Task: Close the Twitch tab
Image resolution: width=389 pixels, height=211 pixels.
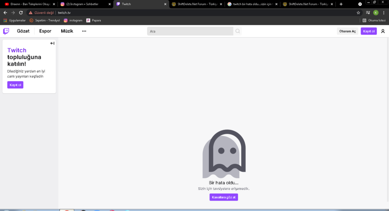Action: click(x=165, y=4)
